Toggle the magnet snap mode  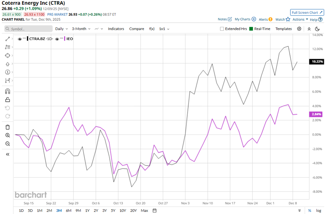(x=8, y=91)
